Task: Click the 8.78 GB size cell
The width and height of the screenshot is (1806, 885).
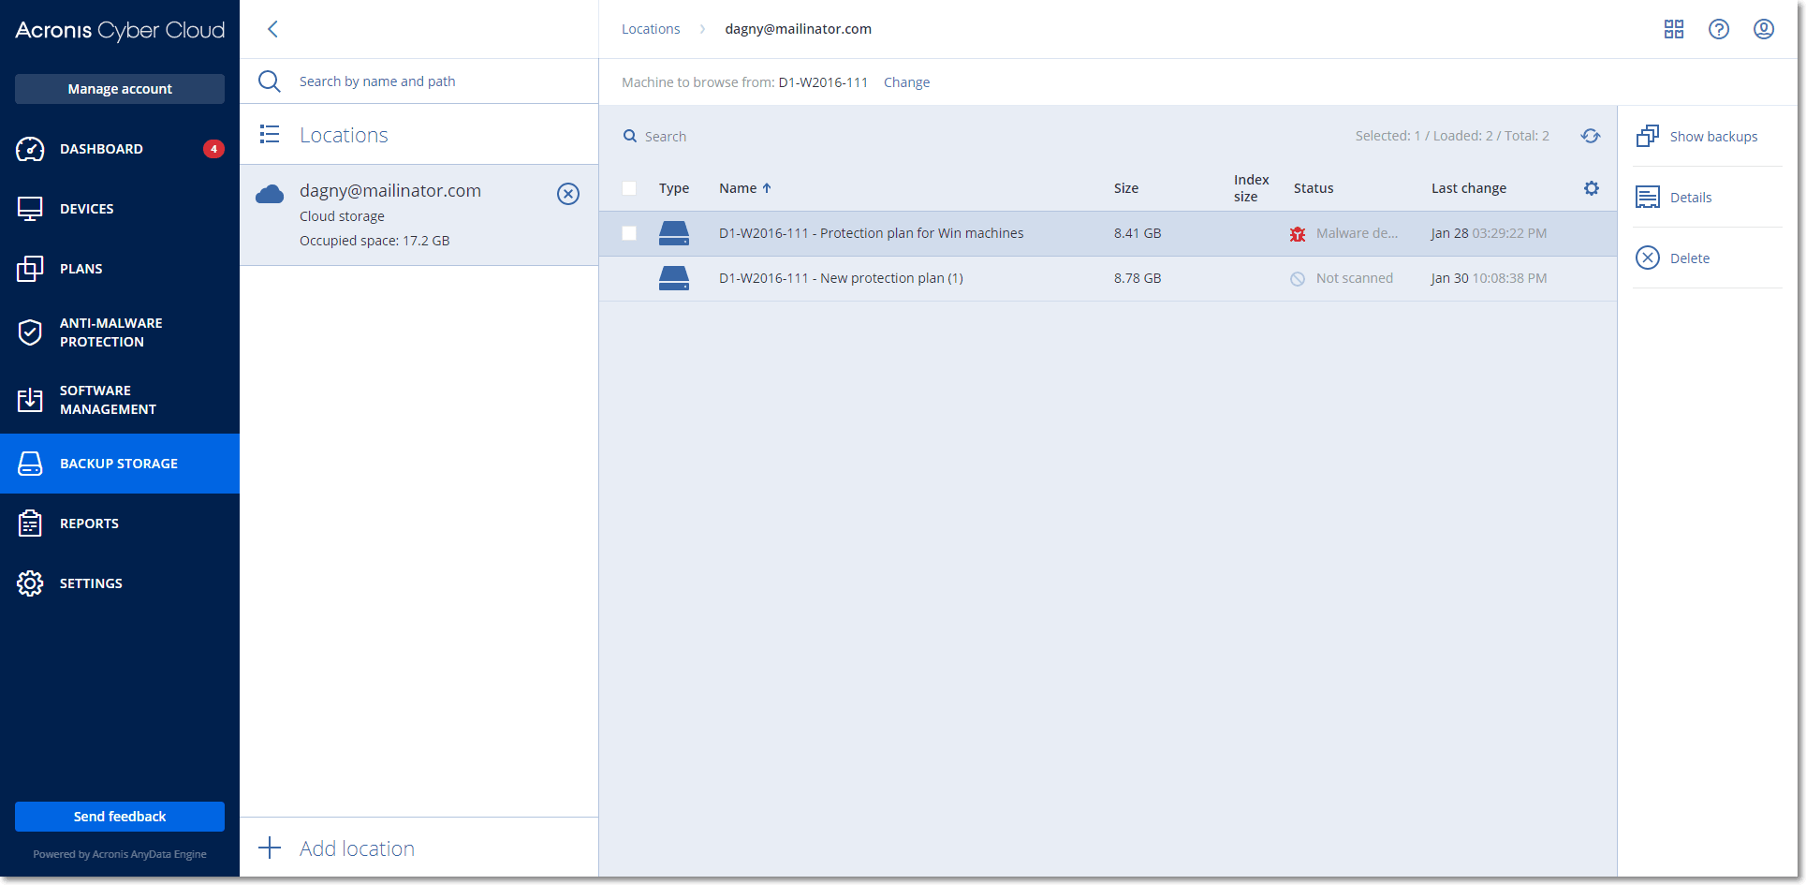Action: pos(1138,278)
